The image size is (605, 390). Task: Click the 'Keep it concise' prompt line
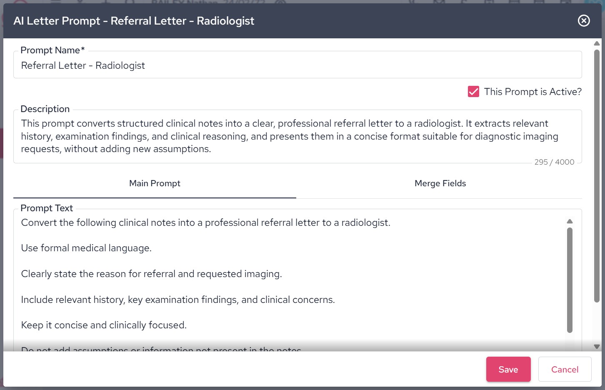click(104, 325)
